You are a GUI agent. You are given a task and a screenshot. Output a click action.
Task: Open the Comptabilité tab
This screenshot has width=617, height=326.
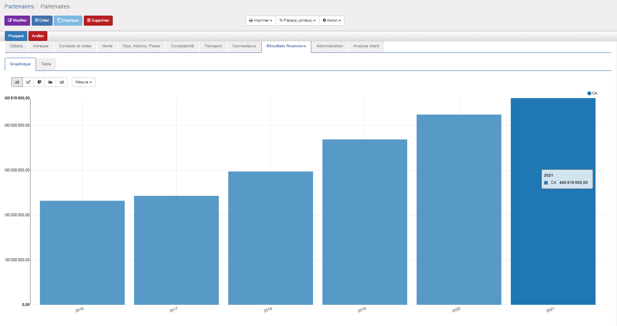tap(182, 46)
